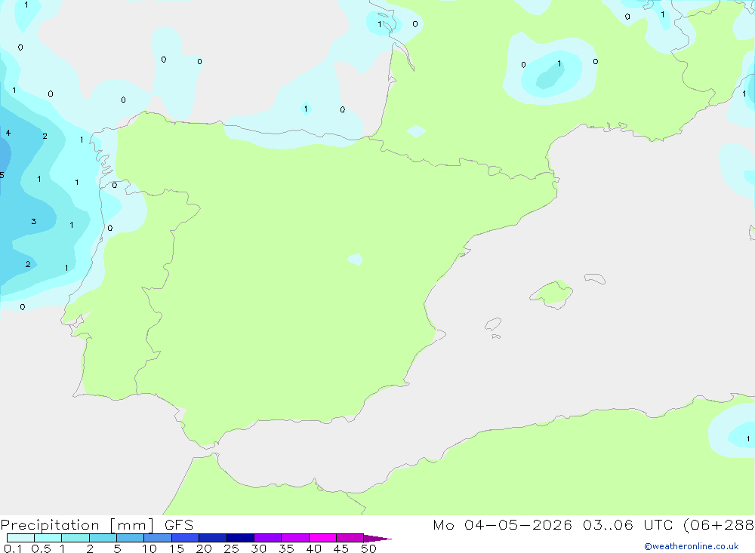This screenshot has width=755, height=553.
Task: Click the '25' legend scale label
Action: [x=232, y=548]
